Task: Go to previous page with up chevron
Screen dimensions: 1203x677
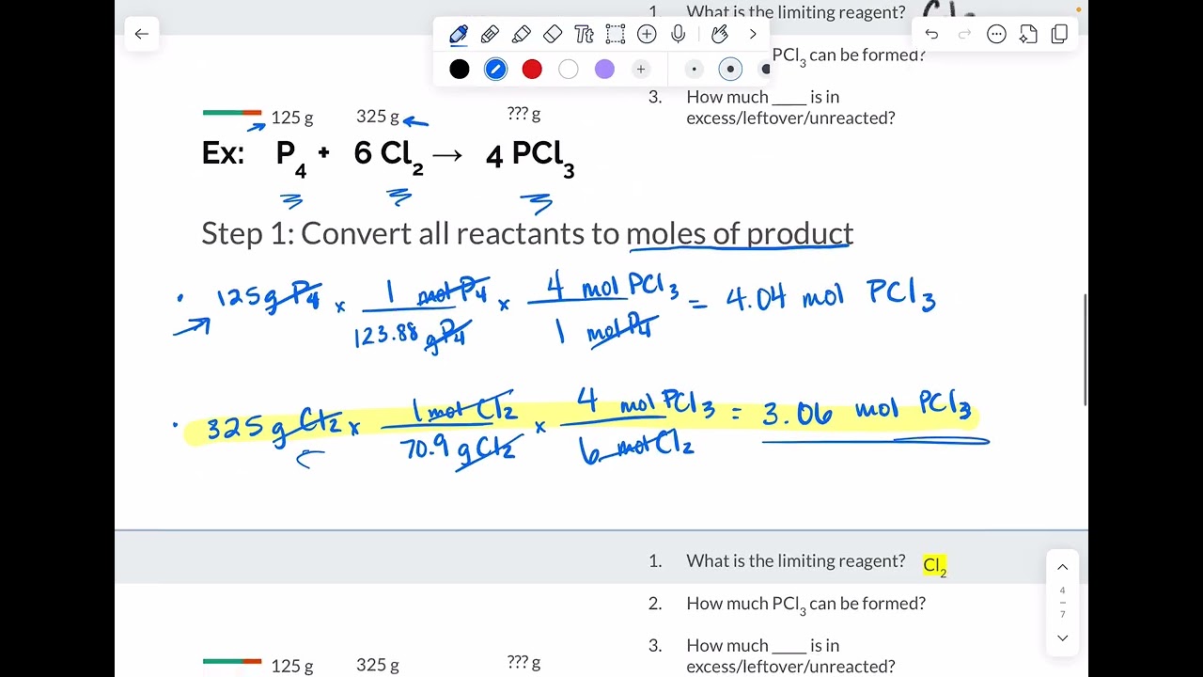Action: tap(1062, 567)
